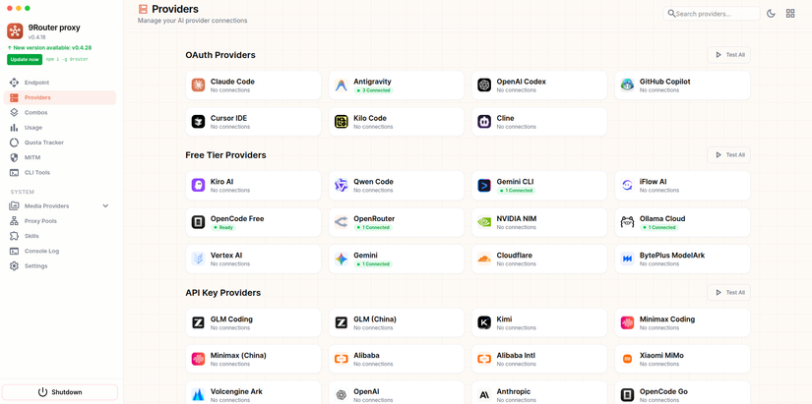Click the Ready badge under OpenCode Free
This screenshot has height=404, width=812.
pos(222,228)
